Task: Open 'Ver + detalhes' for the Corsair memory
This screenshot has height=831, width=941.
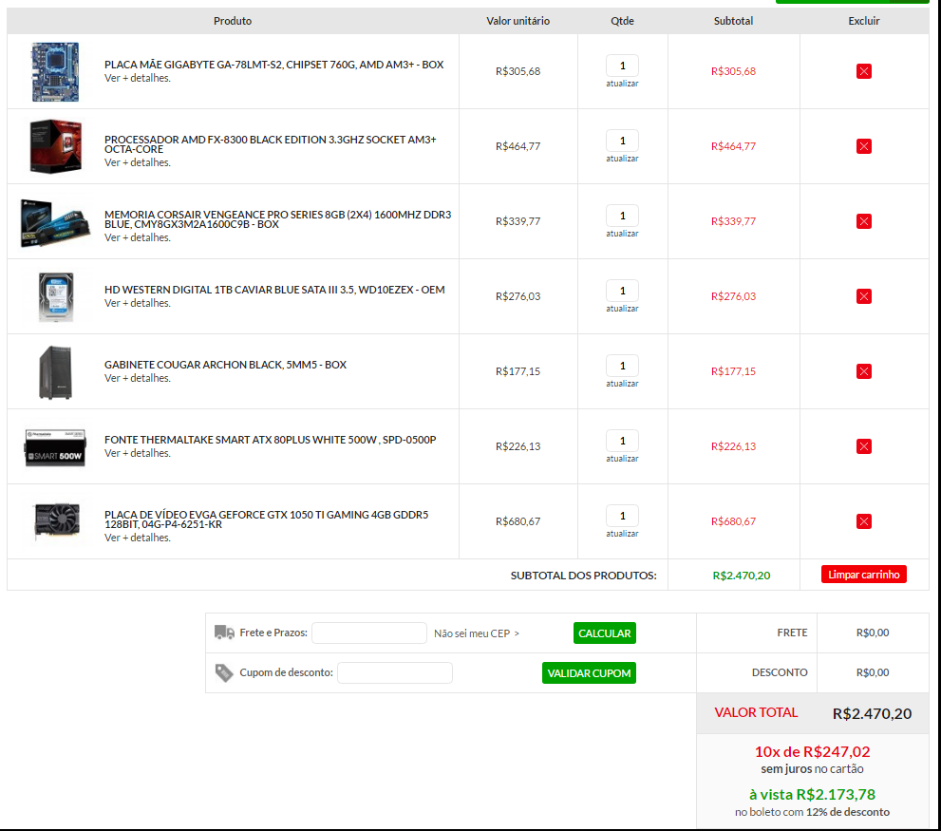Action: pos(138,237)
